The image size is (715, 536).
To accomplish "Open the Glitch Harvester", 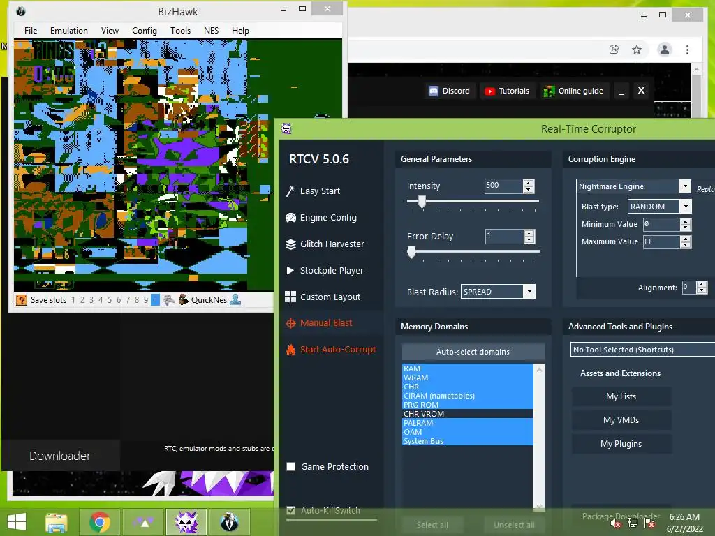I will (325, 244).
